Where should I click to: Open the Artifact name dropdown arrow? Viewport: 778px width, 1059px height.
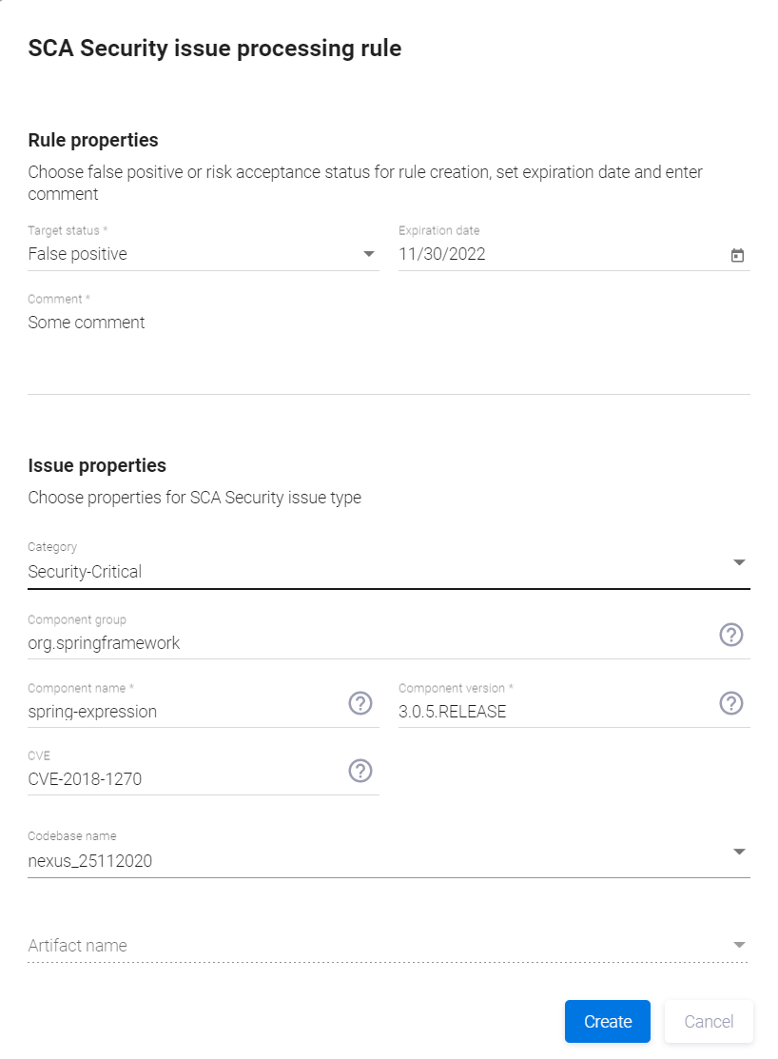click(739, 945)
